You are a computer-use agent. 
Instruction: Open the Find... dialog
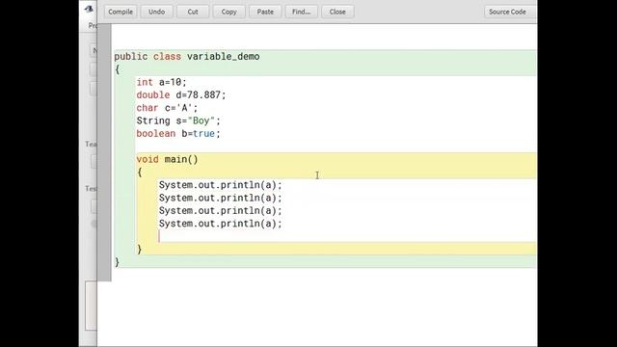click(x=302, y=12)
